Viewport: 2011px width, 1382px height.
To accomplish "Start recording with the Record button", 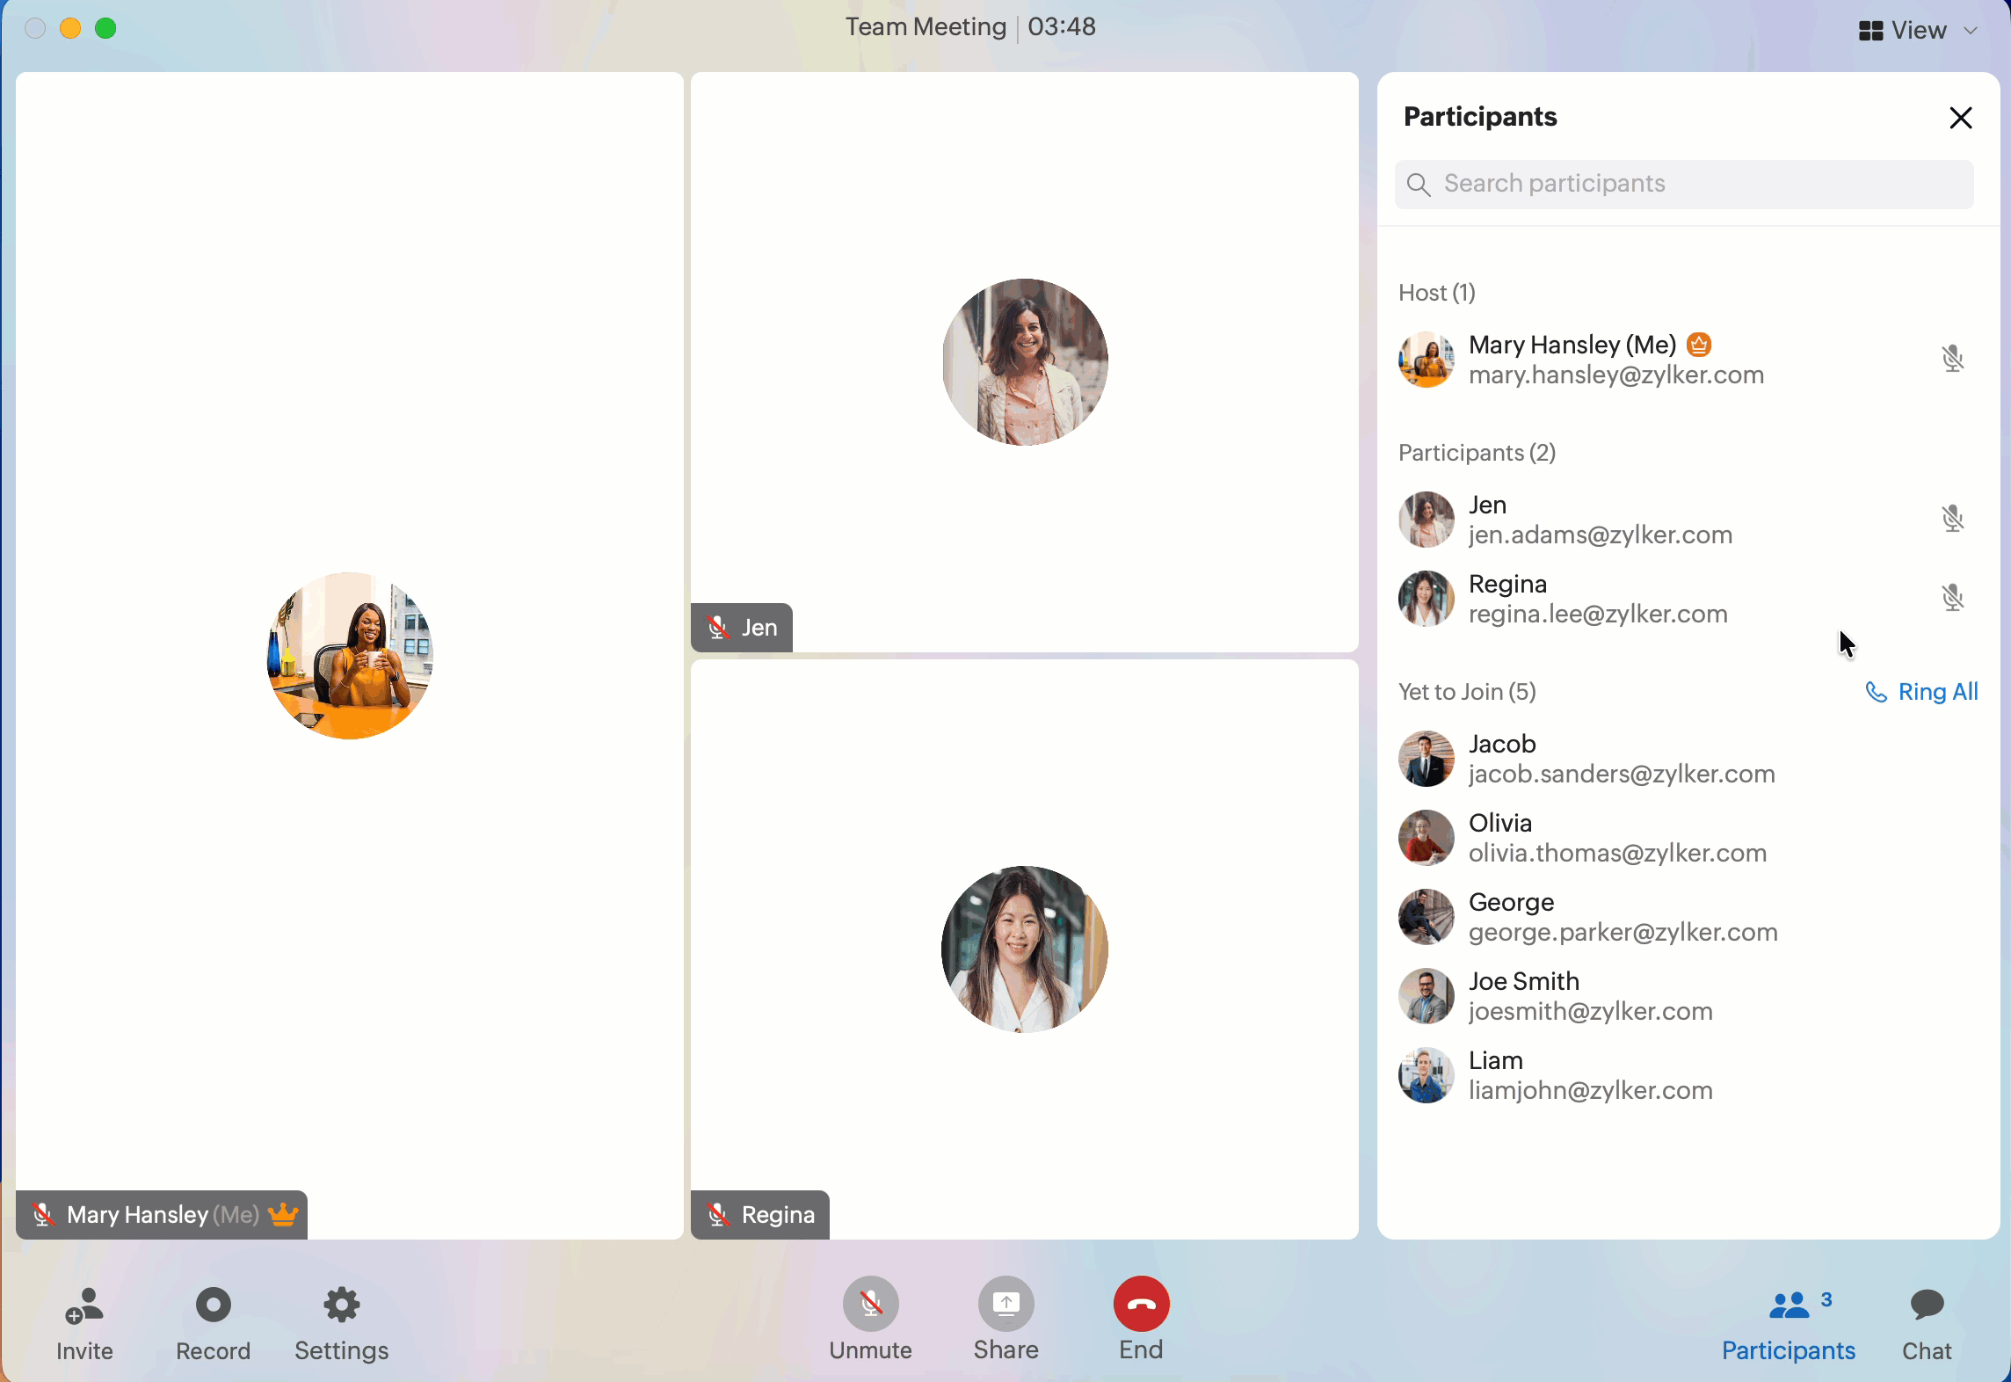I will coord(213,1306).
